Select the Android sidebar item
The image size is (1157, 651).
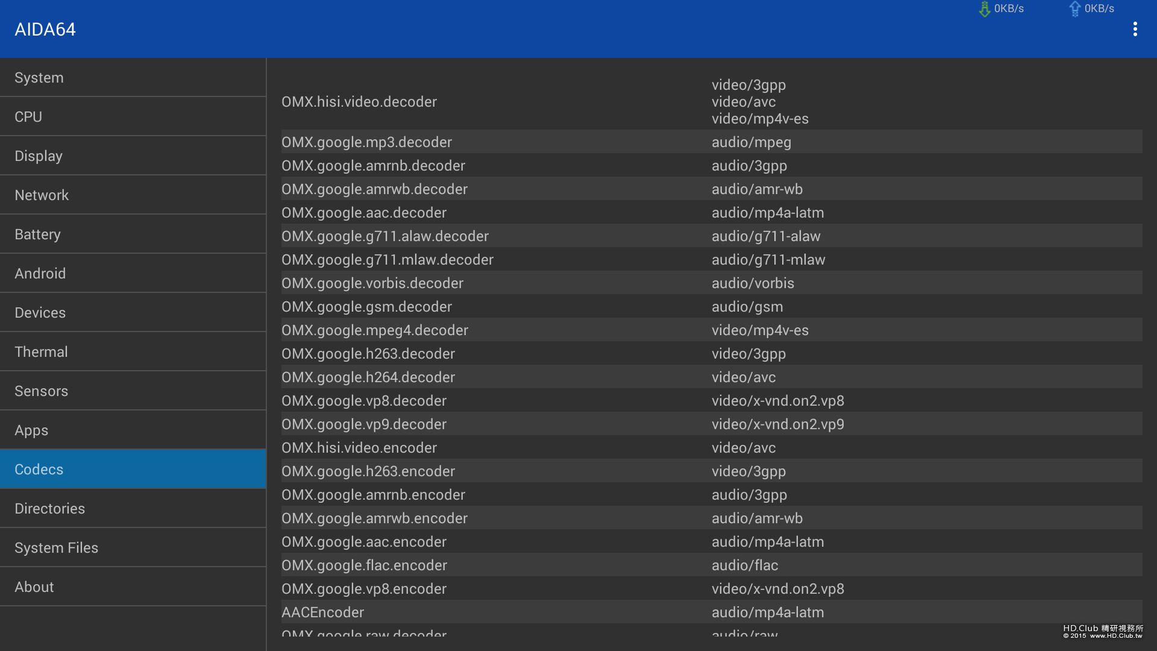pos(133,274)
